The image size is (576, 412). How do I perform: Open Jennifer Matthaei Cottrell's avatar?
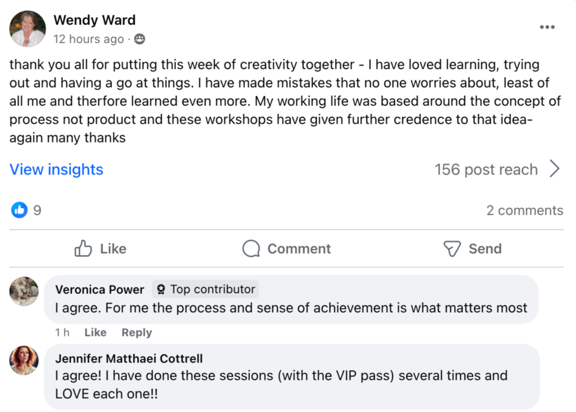tap(24, 360)
